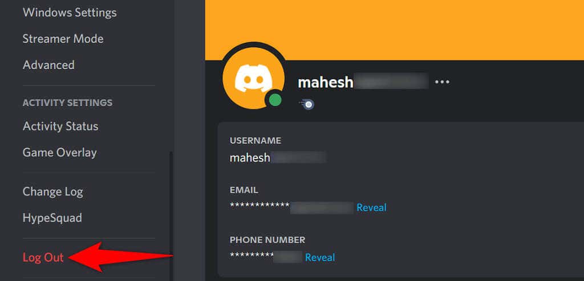
Task: Click the username value under USERNAME
Action: 278,158
